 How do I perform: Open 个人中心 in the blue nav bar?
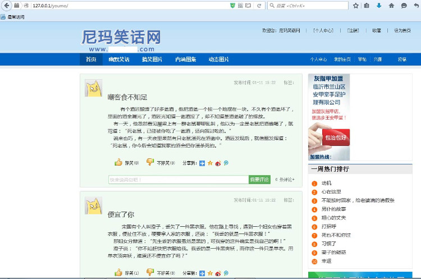coord(318,60)
